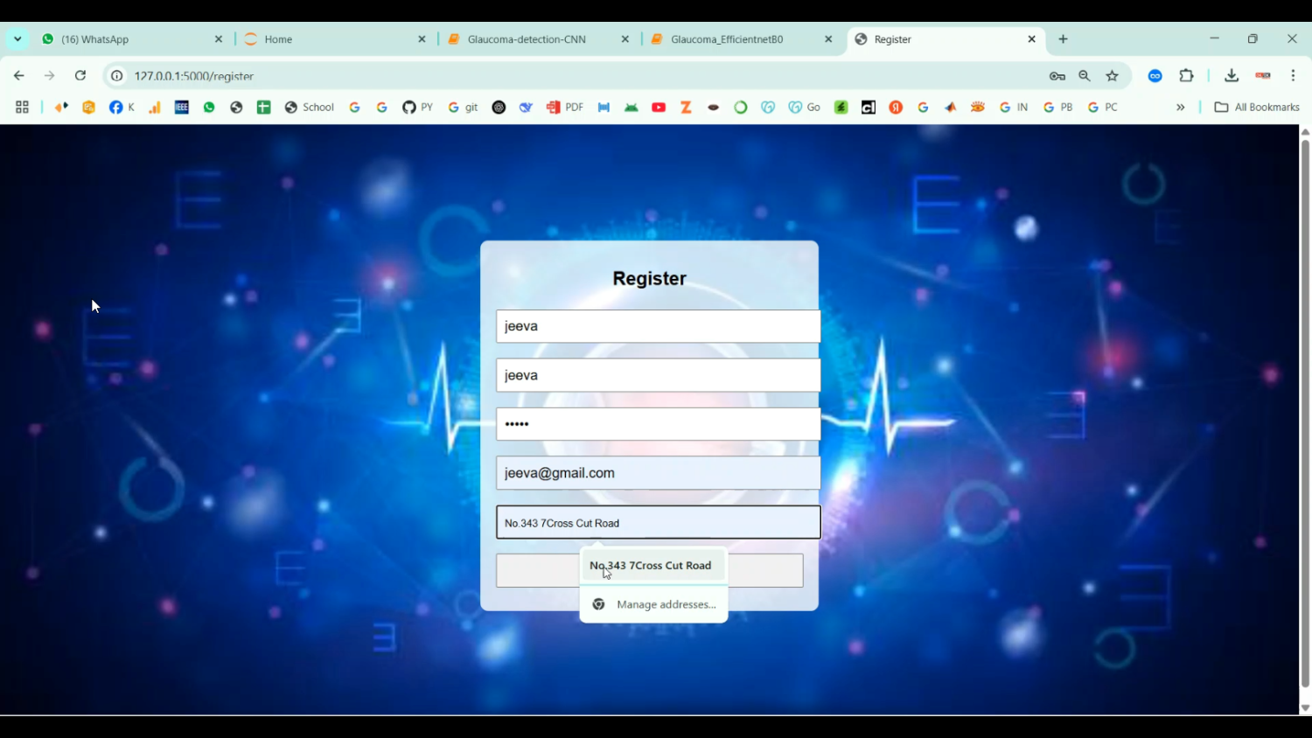Screen dimensions: 1312x738
Task: Click the site information icon beside URL
Action: tap(116, 76)
